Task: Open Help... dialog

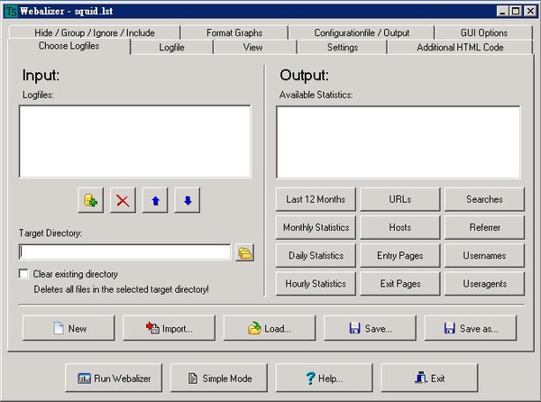Action: [x=325, y=378]
